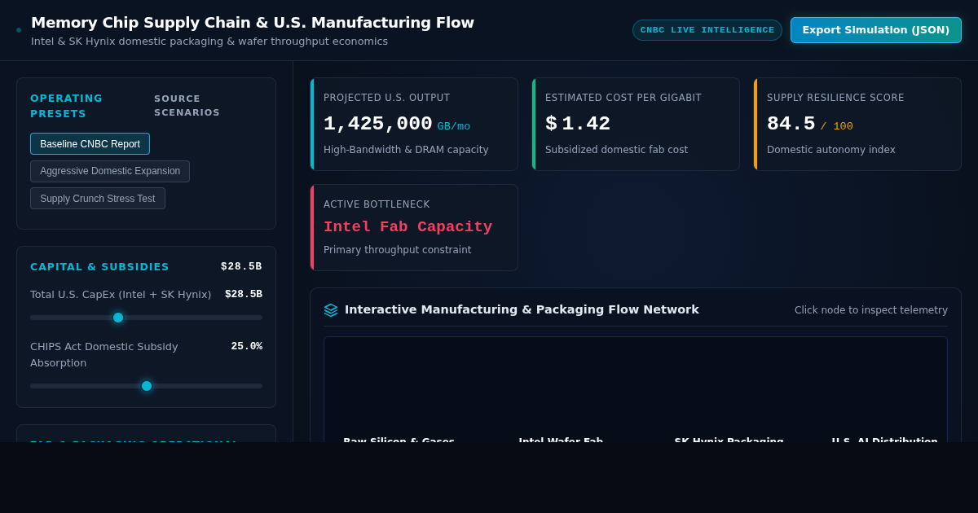978x513 pixels.
Task: Adjust the CHIPS Act Subsidy Absorption slider
Action: click(146, 386)
